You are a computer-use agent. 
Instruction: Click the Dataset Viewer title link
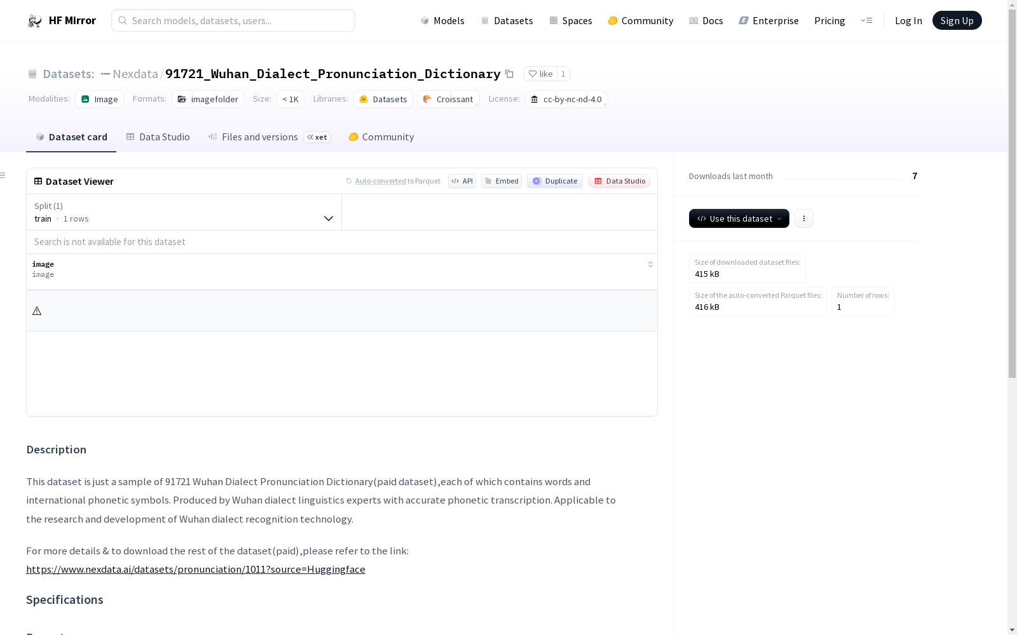tap(79, 181)
